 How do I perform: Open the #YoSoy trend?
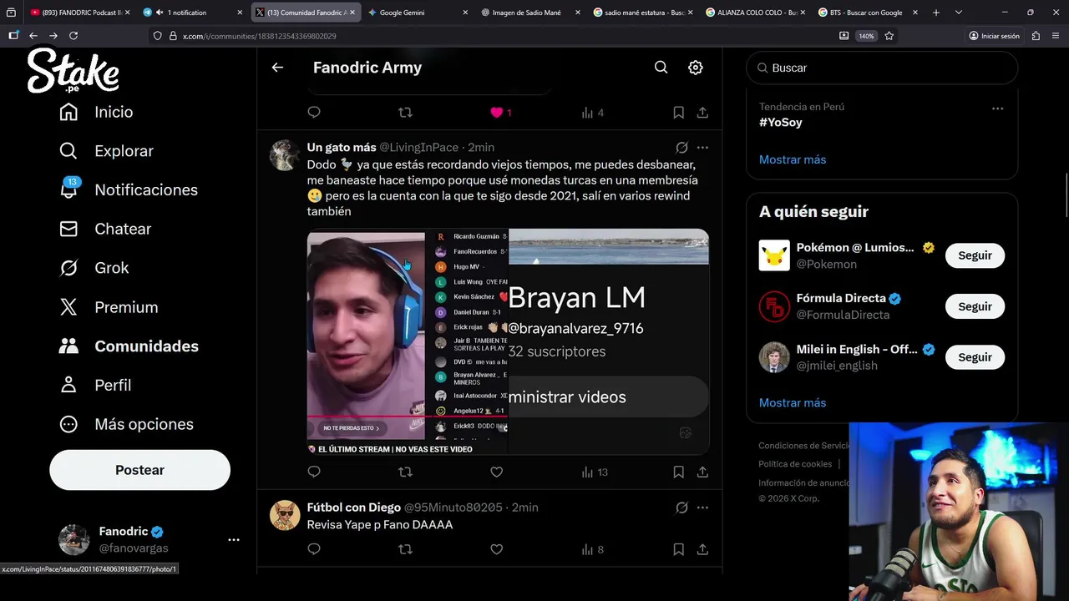tap(781, 122)
